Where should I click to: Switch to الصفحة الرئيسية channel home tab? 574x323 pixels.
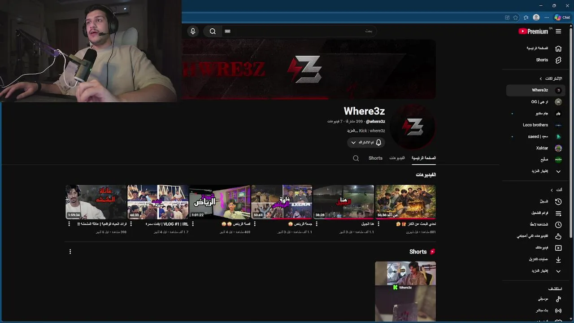[x=424, y=158]
